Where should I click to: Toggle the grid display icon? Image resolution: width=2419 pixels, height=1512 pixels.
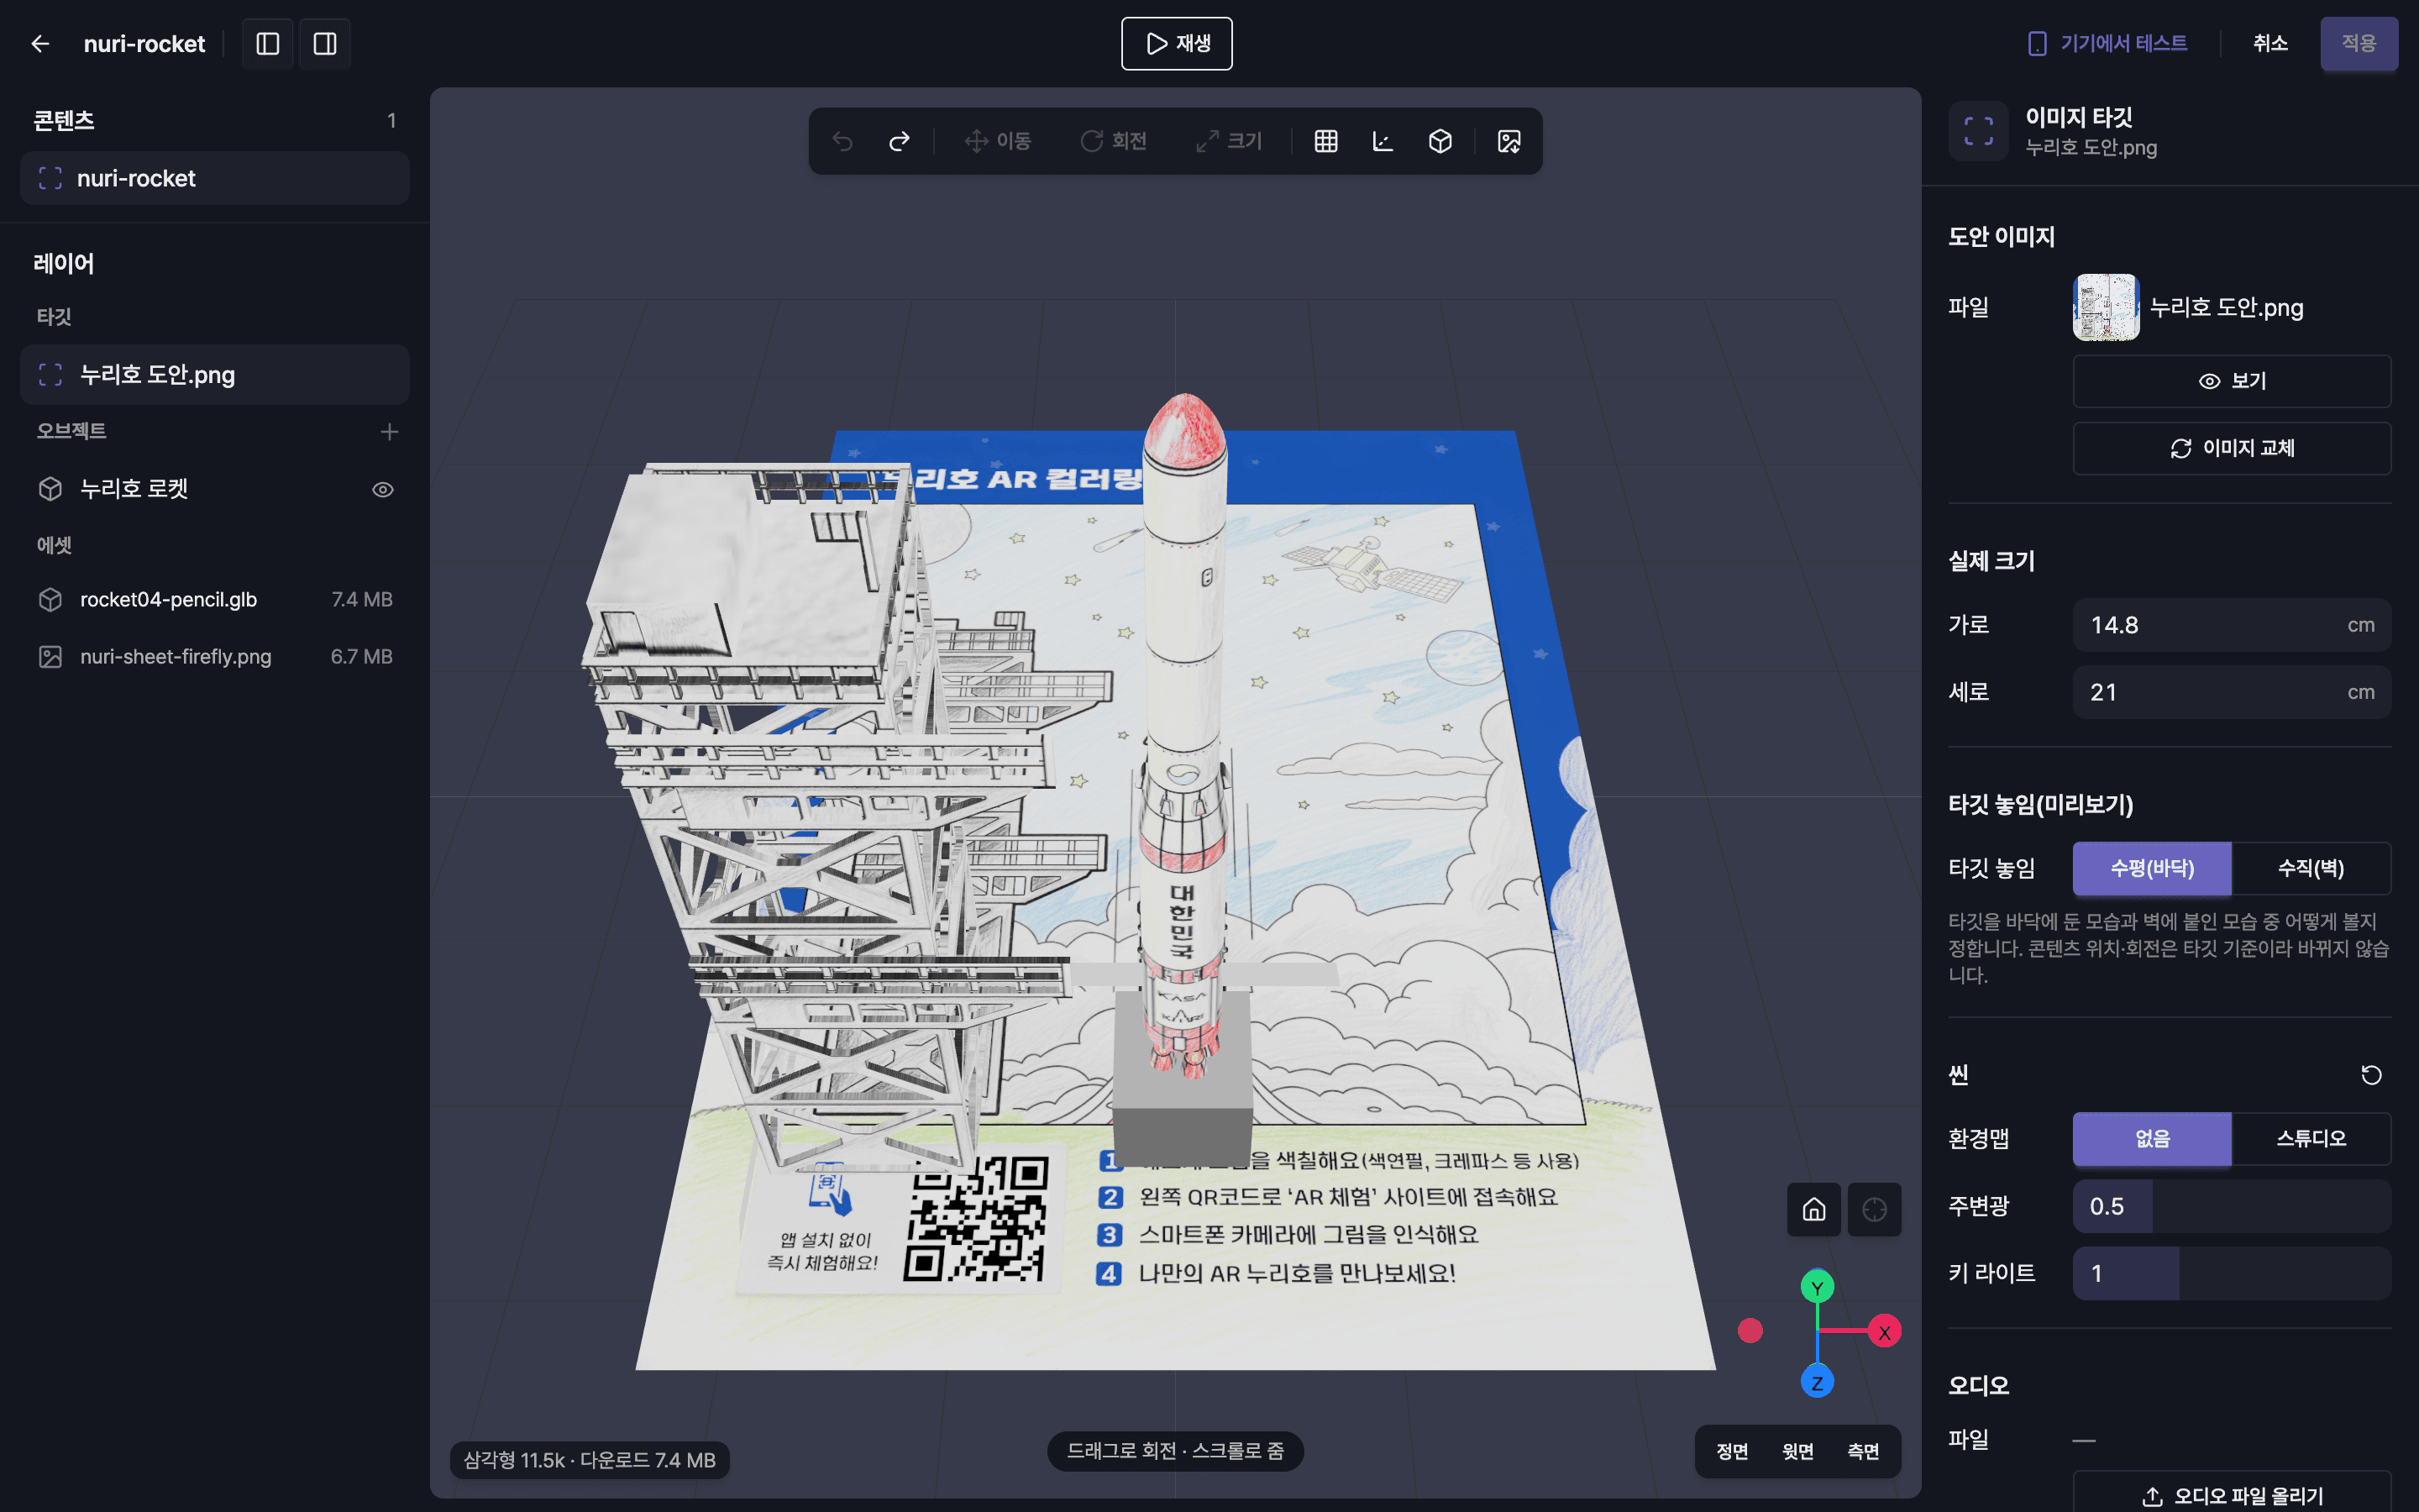(x=1325, y=141)
